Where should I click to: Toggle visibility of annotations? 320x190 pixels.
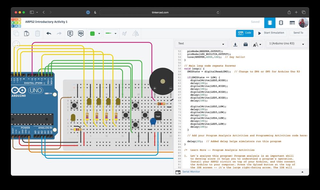(x=81, y=33)
